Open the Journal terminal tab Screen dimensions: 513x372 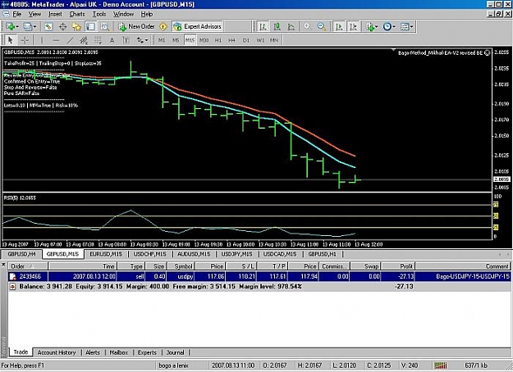pos(176,352)
